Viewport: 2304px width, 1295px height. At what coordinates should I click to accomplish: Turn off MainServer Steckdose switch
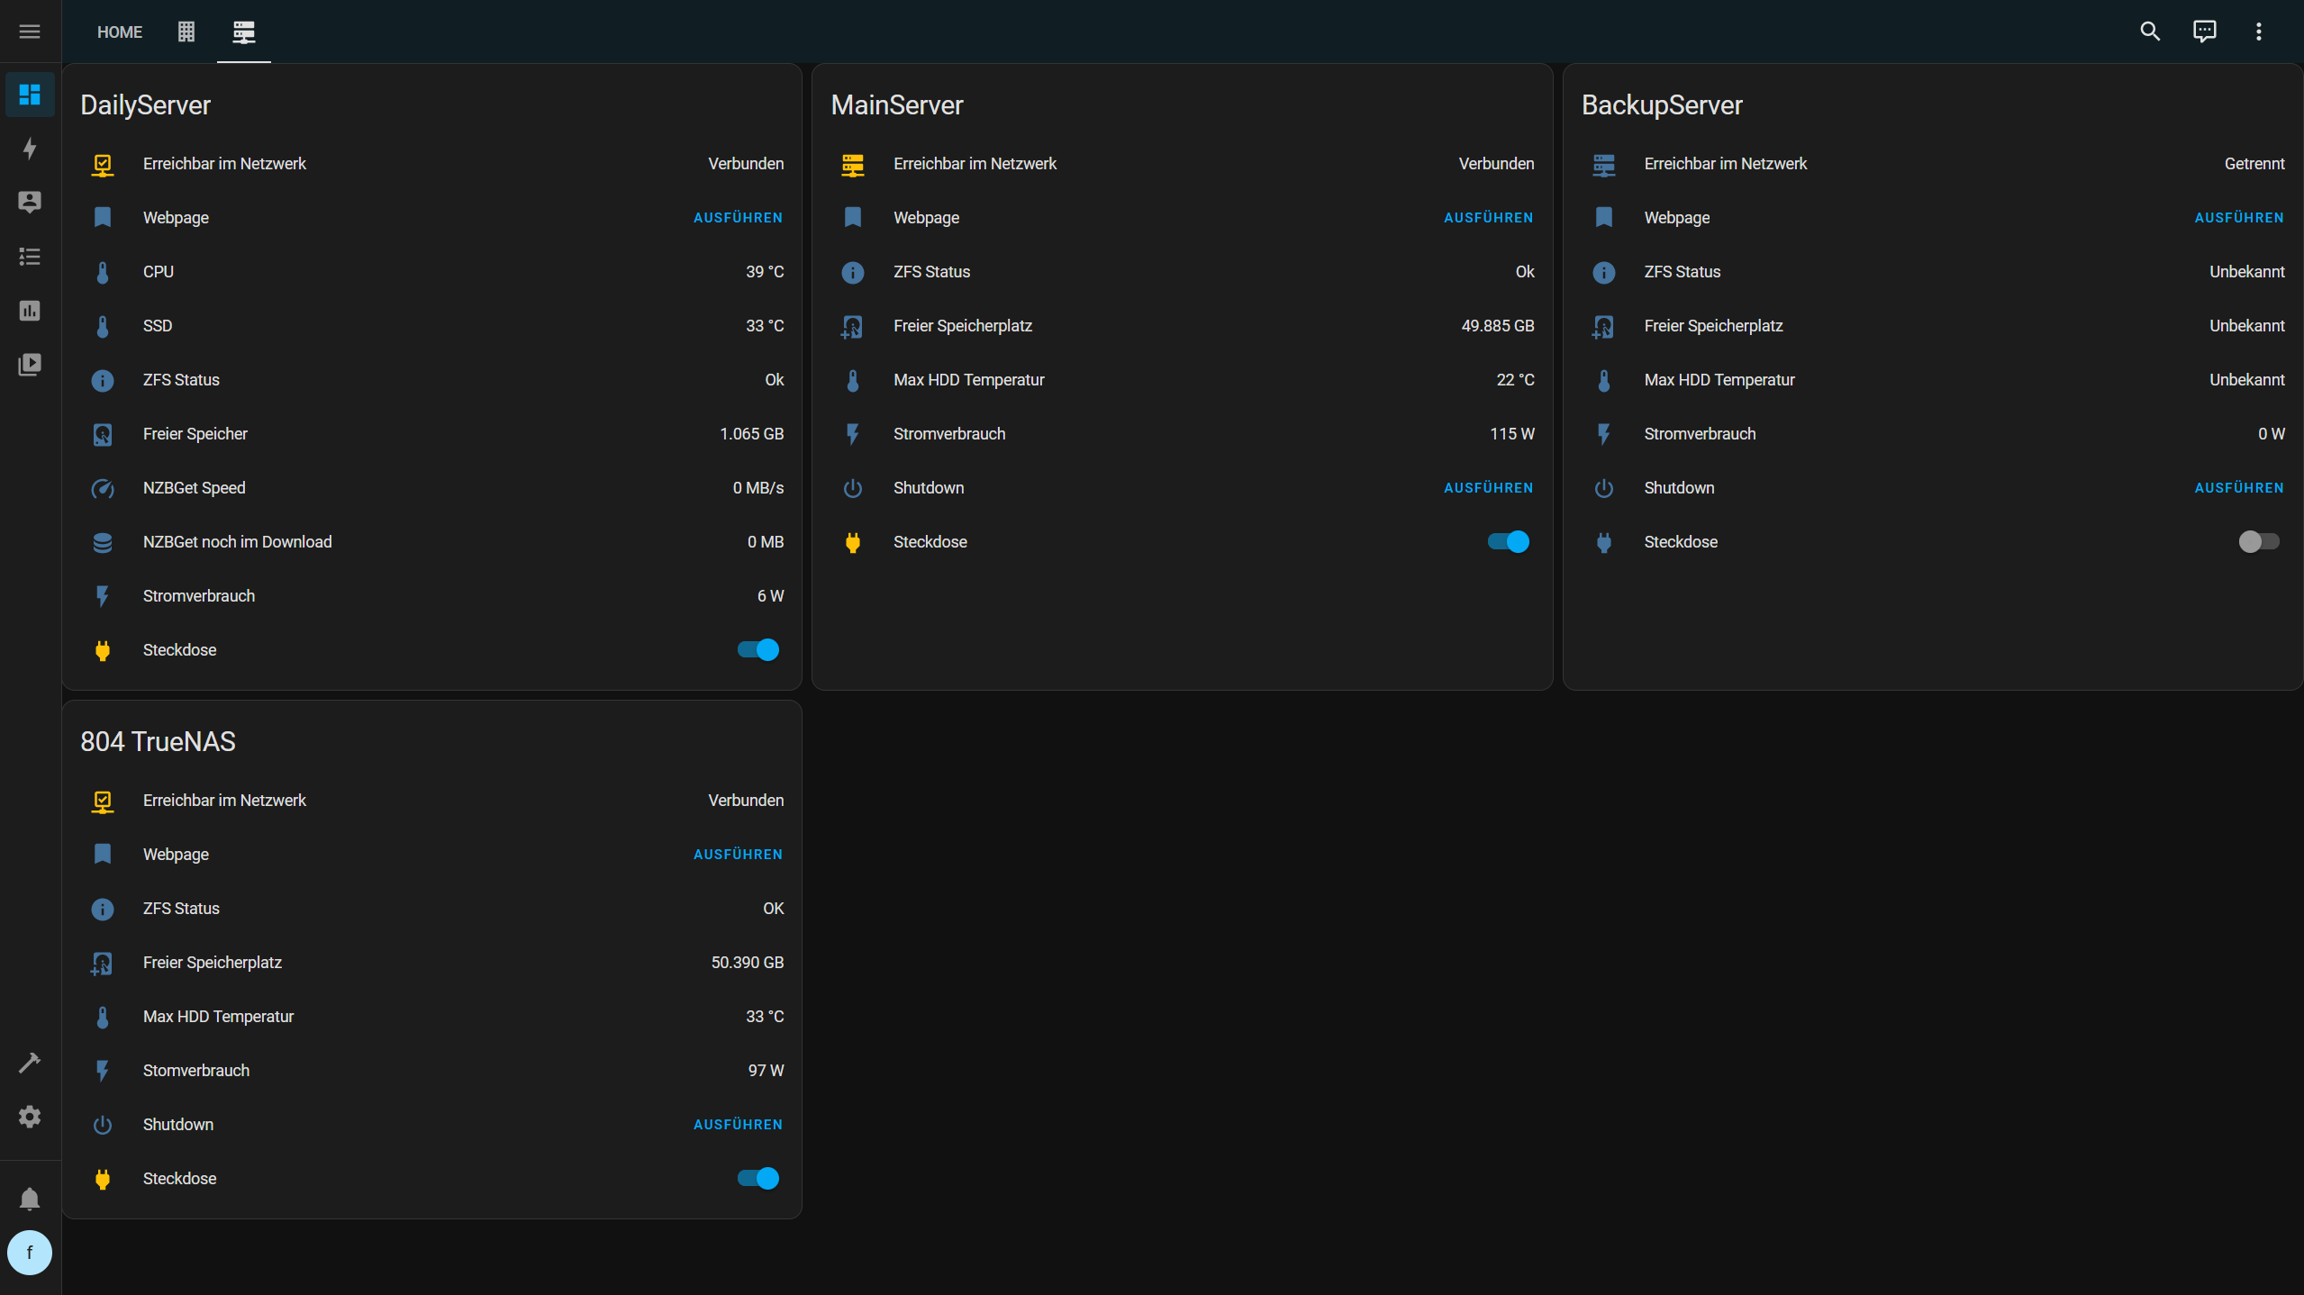pyautogui.click(x=1508, y=541)
